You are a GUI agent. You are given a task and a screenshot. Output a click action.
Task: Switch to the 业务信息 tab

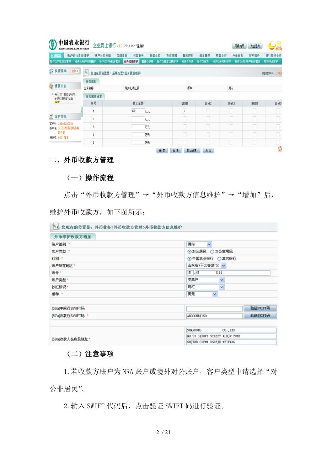tap(91, 81)
